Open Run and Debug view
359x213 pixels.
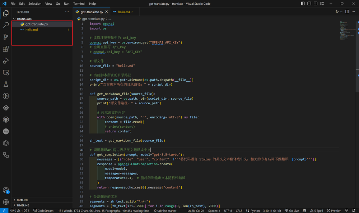6,60
